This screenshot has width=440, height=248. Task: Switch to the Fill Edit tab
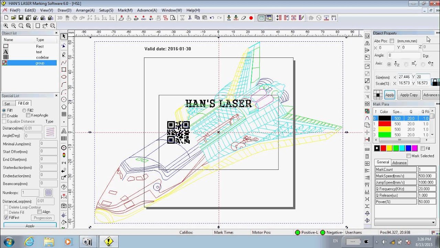coord(23,103)
